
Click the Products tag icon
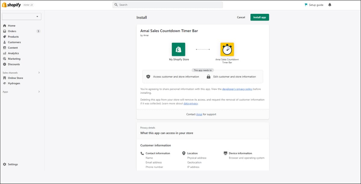pos(5,37)
